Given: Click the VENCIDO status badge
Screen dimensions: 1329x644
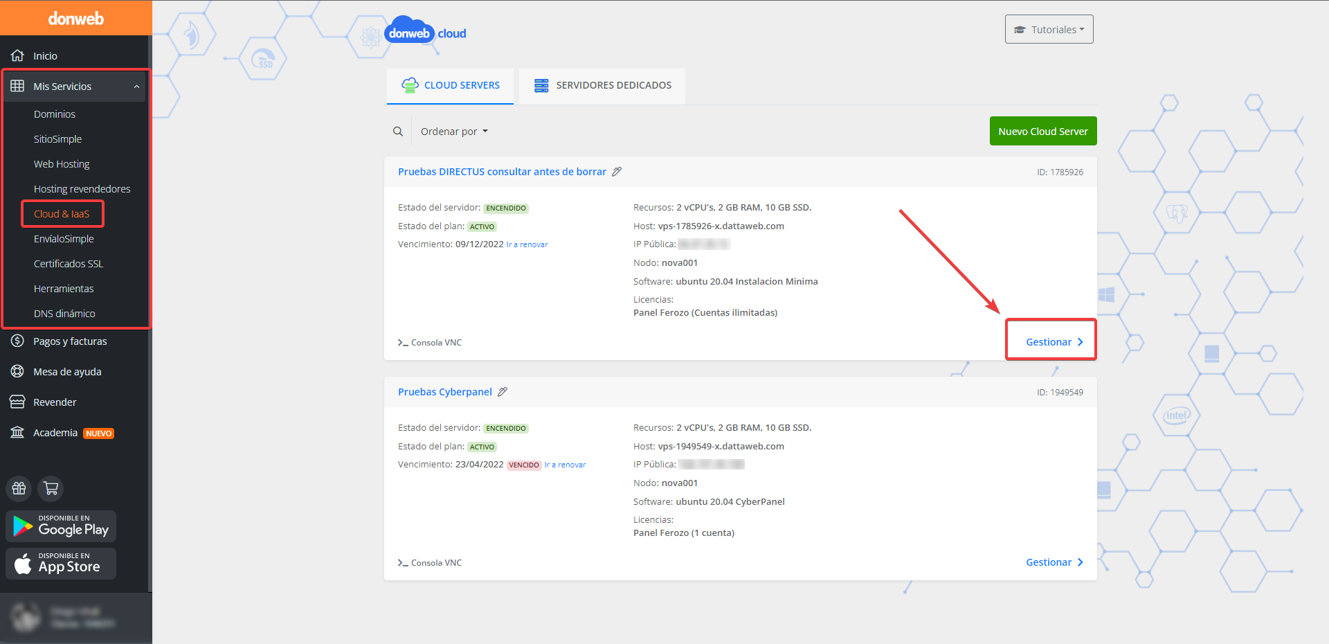Looking at the screenshot, I should click(524, 465).
